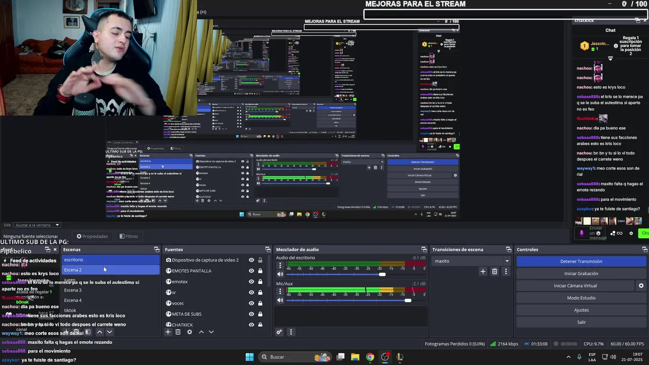Unlock the emotex source

[x=260, y=281]
